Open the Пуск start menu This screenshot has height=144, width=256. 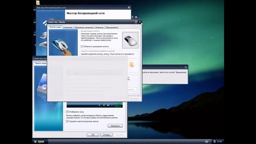40,142
